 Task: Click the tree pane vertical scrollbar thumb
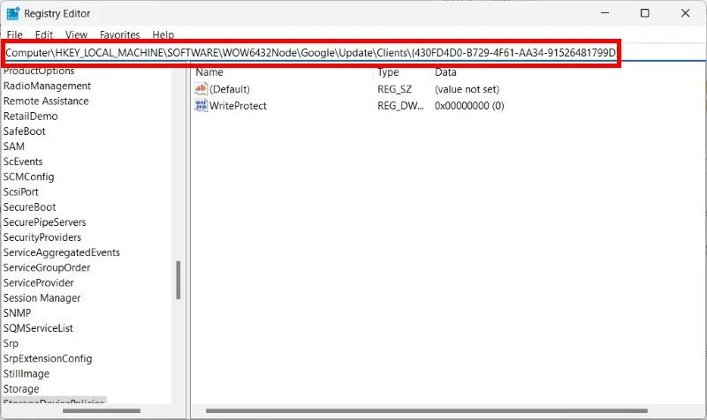pyautogui.click(x=179, y=280)
